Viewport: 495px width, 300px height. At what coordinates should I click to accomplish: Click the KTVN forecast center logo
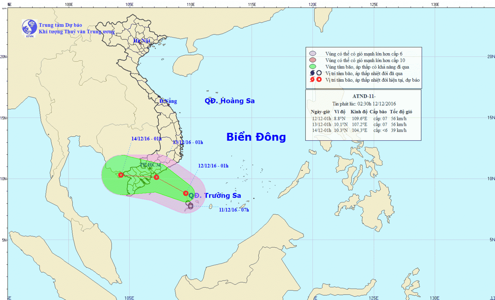point(29,28)
